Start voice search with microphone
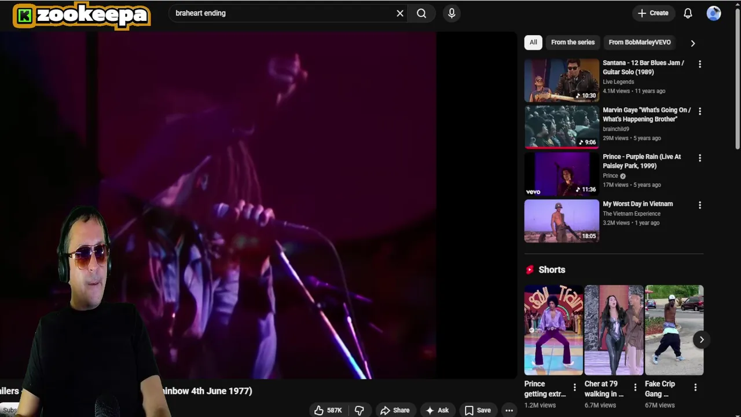 452,13
